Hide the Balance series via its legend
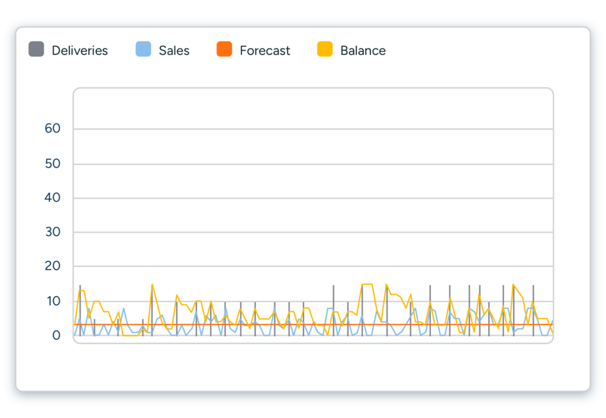The height and width of the screenshot is (418, 606). point(325,50)
